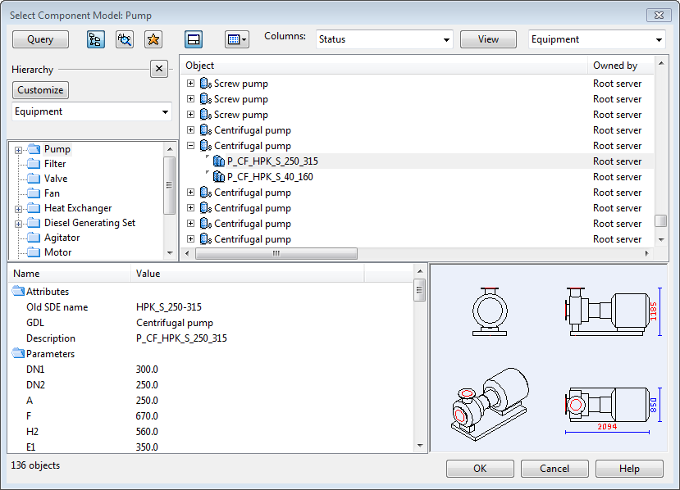Close the Hierarchy panel with X
680x490 pixels.
pos(160,70)
